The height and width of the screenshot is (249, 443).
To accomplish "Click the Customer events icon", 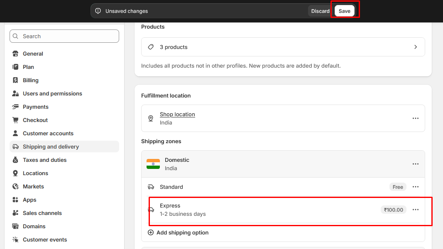I will click(x=15, y=239).
